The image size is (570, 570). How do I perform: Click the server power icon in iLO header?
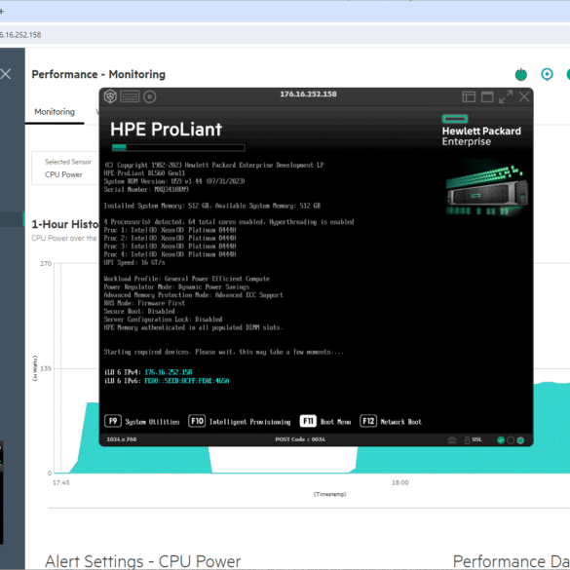click(x=521, y=74)
